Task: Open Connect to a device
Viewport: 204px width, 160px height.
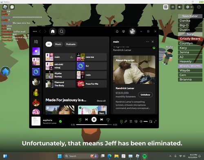Action: pyautogui.click(x=136, y=122)
